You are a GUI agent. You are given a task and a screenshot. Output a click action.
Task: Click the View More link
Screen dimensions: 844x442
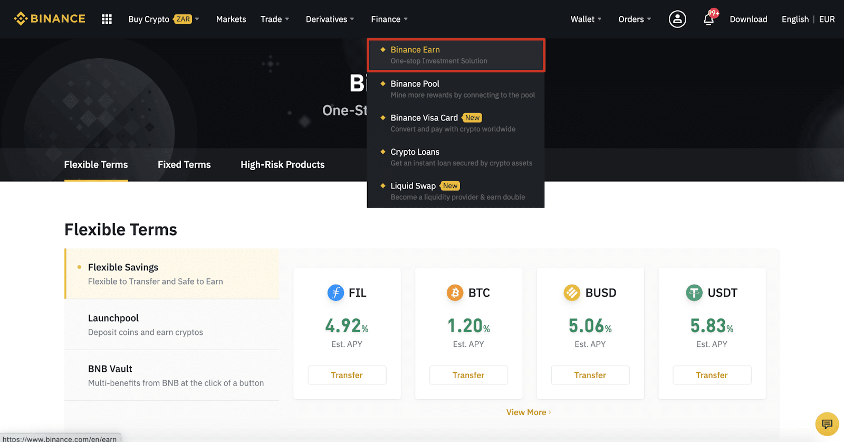529,412
